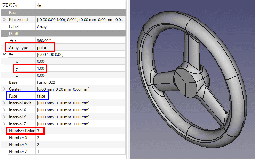Click the steering wheel hub in 3D view
This screenshot has height=159, width=255.
(185, 83)
